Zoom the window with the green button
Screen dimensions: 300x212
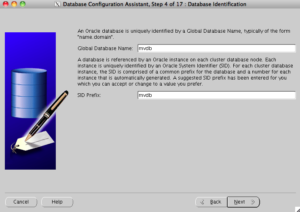pyautogui.click(x=22, y=4)
